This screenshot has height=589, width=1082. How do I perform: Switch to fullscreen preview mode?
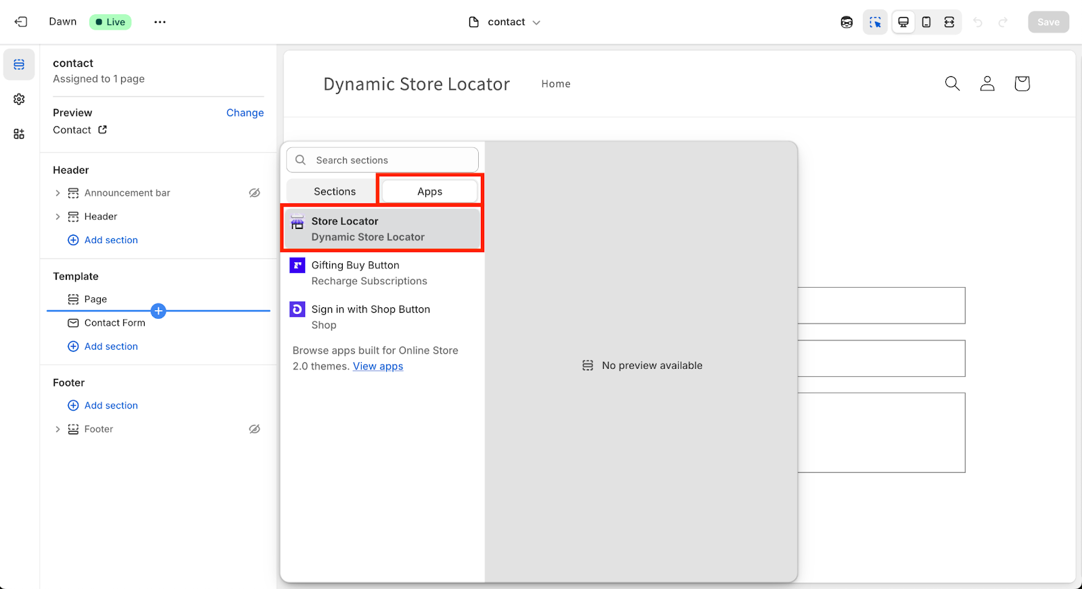click(x=949, y=22)
